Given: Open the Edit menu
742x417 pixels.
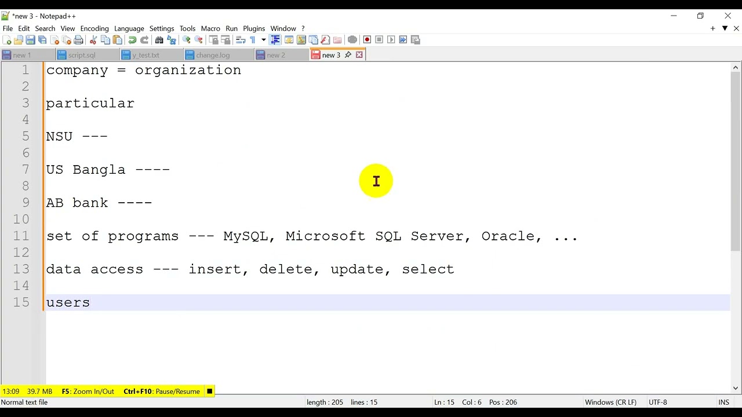Looking at the screenshot, I should click(x=24, y=28).
